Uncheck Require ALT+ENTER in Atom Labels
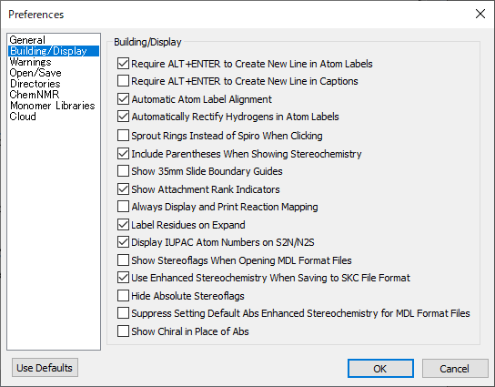Image resolution: width=495 pixels, height=387 pixels. click(123, 64)
